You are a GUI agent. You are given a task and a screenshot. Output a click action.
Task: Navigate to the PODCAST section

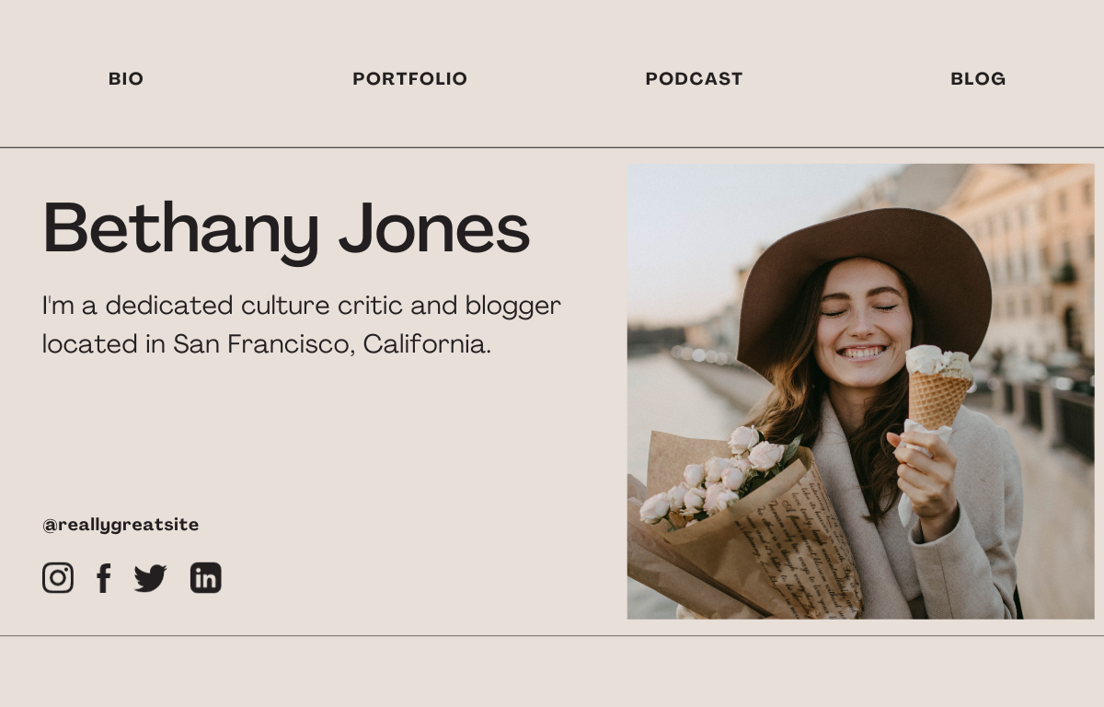tap(694, 79)
